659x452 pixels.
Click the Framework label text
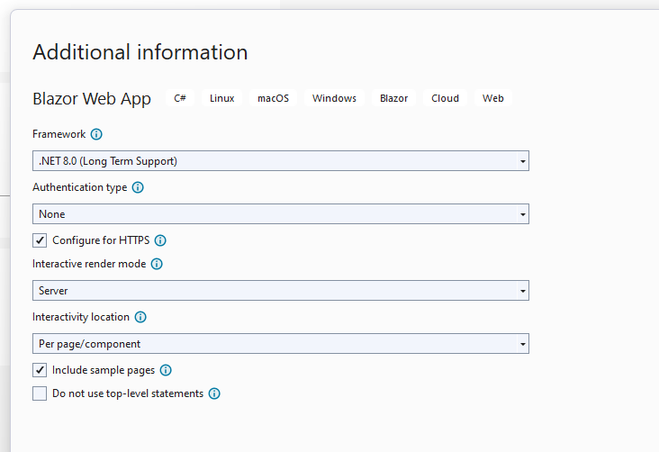coord(59,134)
